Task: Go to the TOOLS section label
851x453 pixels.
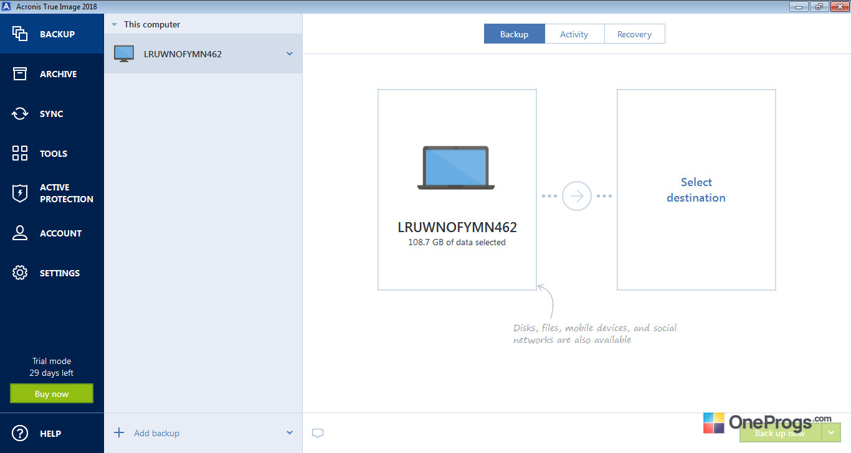Action: [54, 154]
